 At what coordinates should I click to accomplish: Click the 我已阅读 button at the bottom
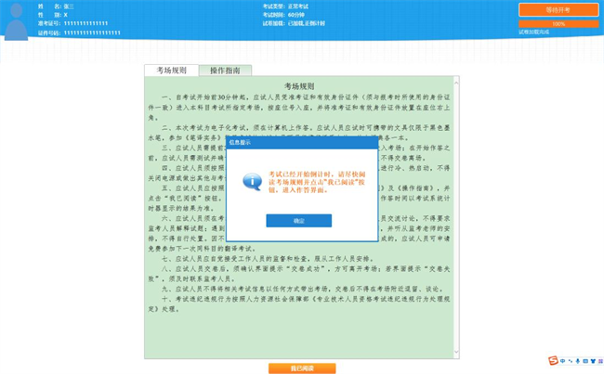(x=301, y=368)
